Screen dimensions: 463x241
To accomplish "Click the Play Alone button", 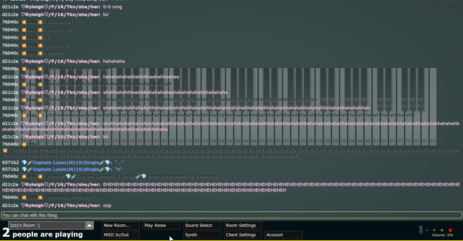I will click(161, 225).
